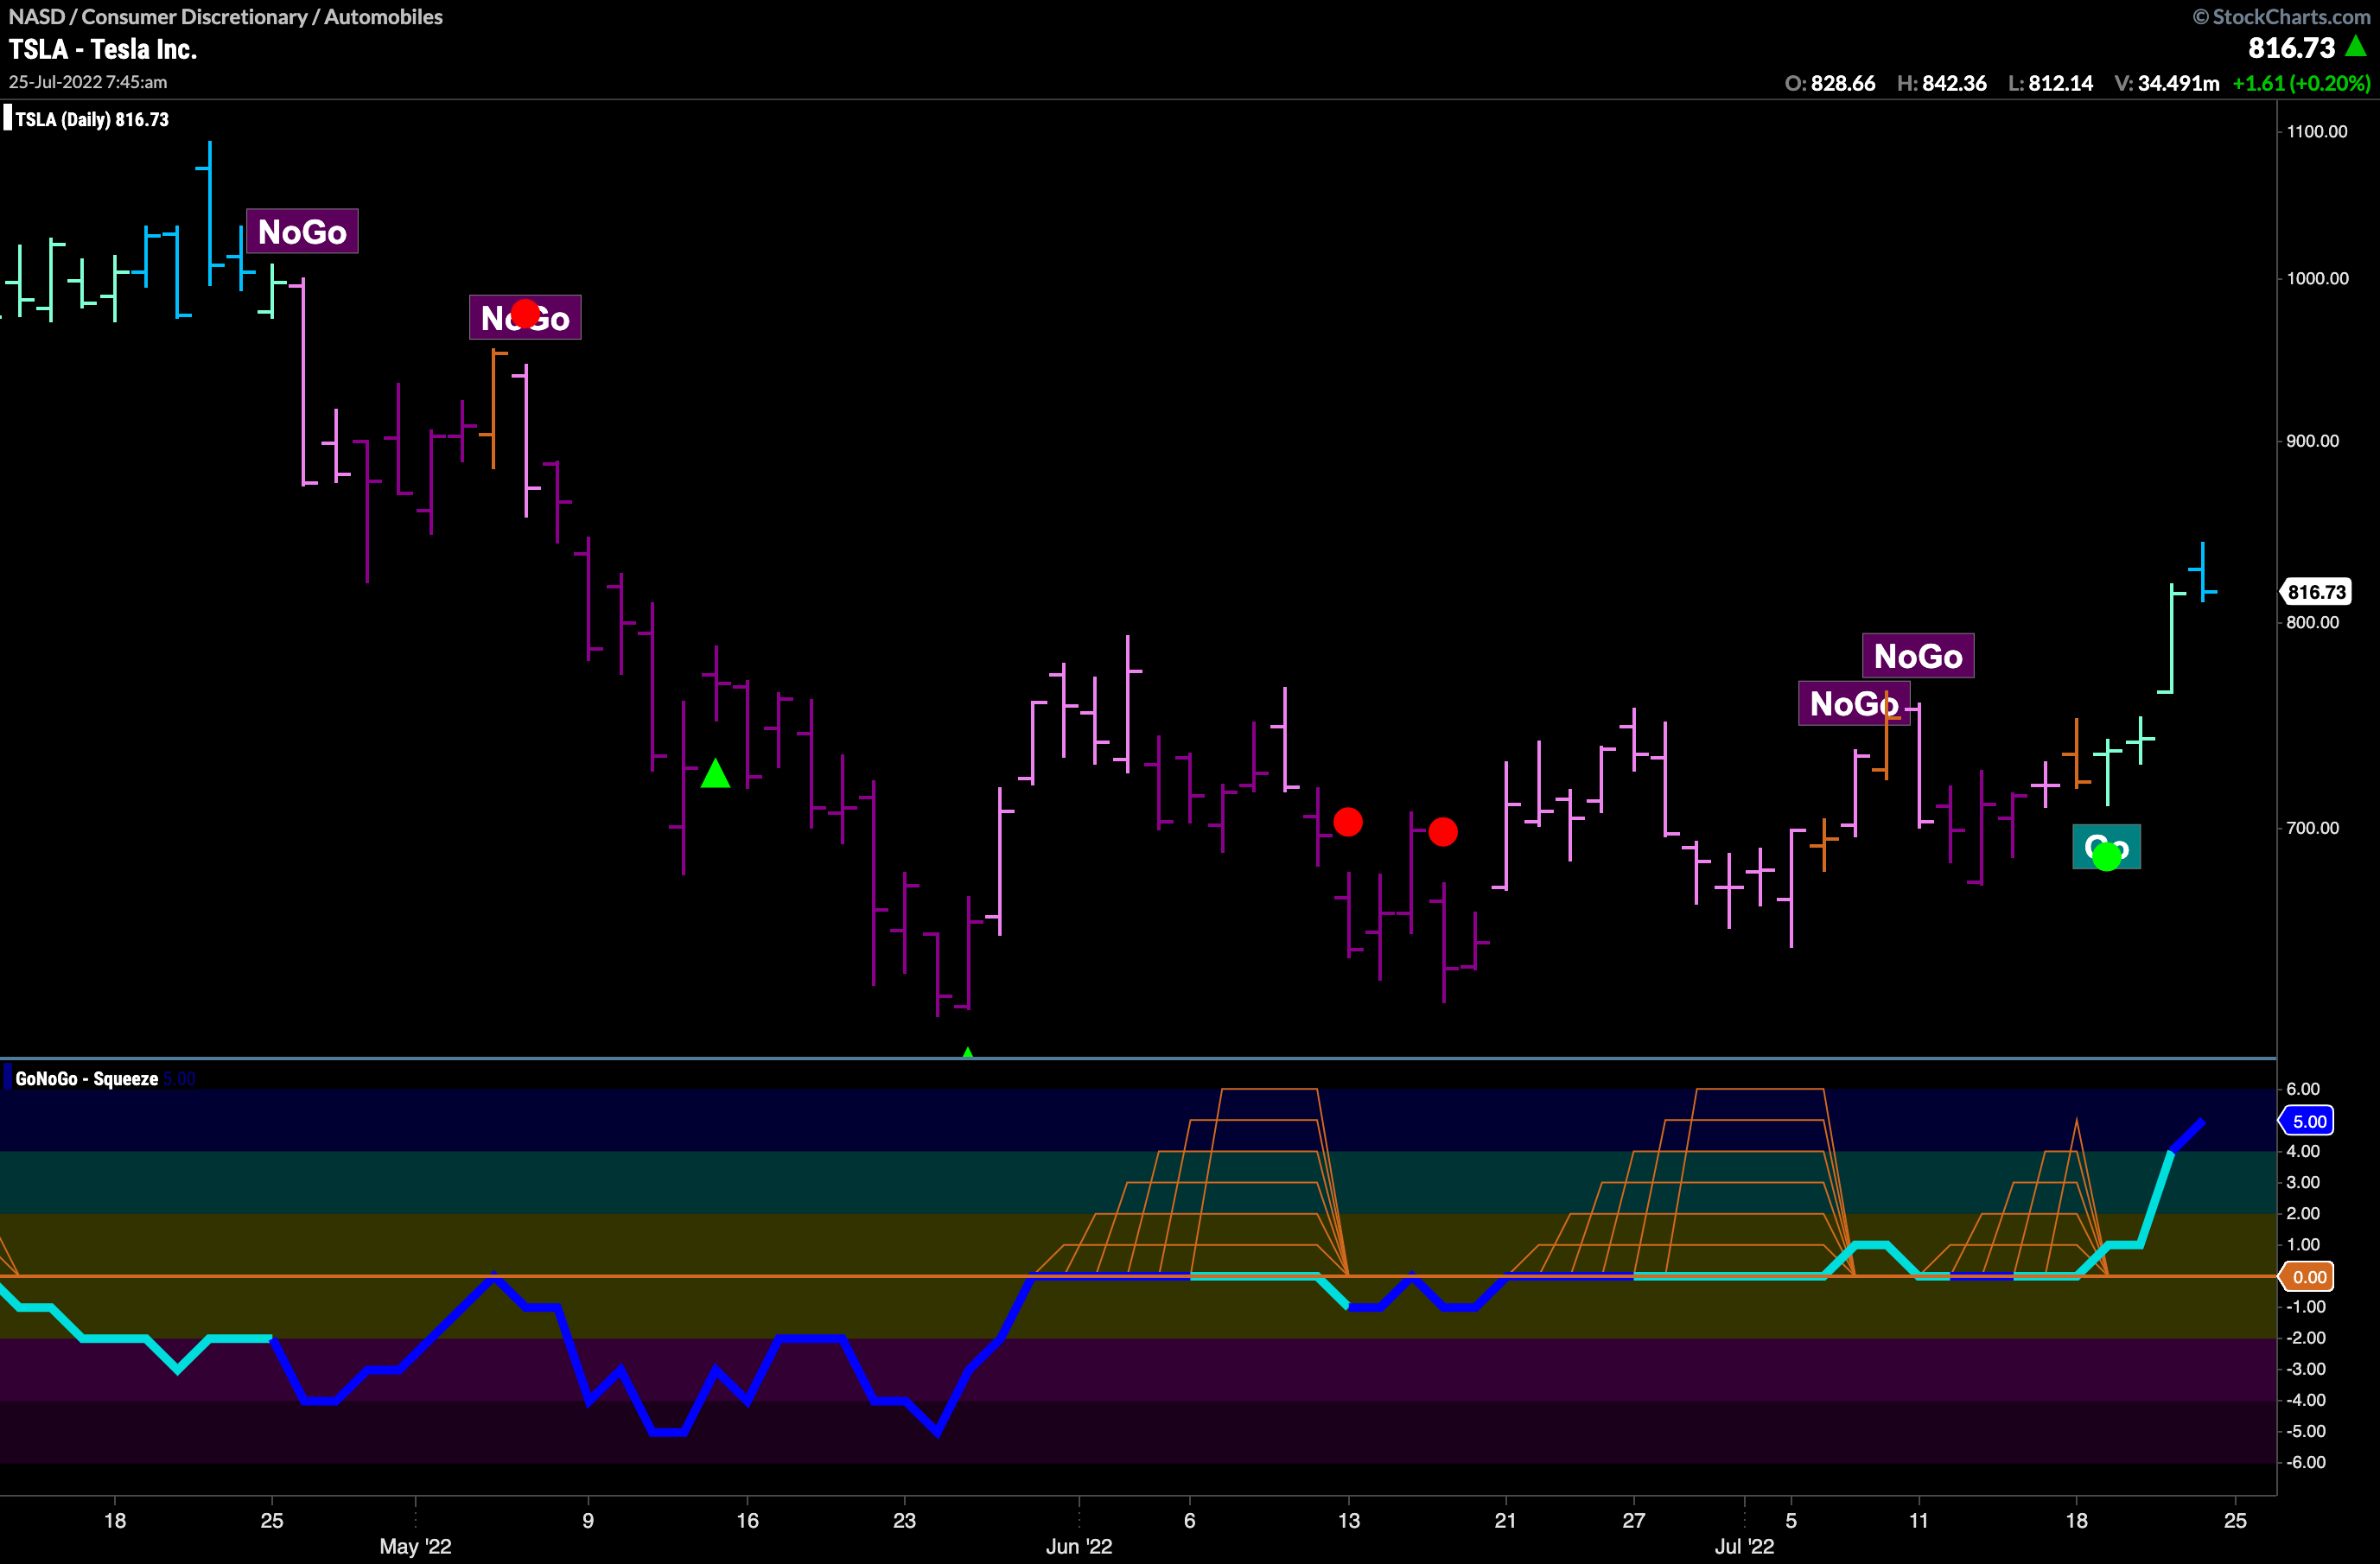Click the high price H: 842.36

point(1942,83)
